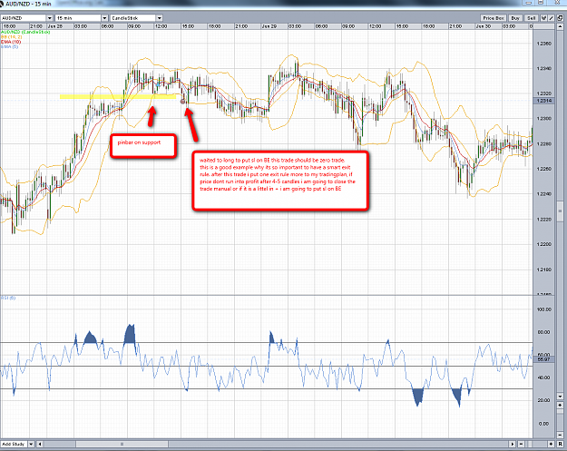Click the Buy button
Viewport: 567px width, 451px height.
pyautogui.click(x=515, y=18)
